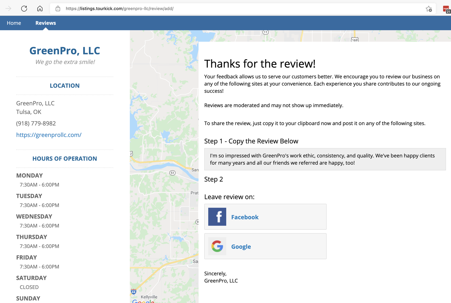
Task: Click the Kellyville label on map
Action: (149, 297)
